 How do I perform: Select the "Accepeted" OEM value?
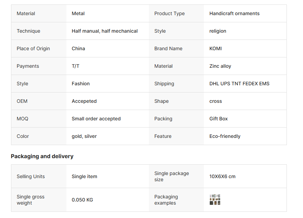84,101
